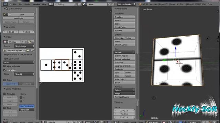Image resolution: width=220 pixels, height=123 pixels.
Task: Click the 3D cursor crosshair in viewport
Action: point(179,64)
